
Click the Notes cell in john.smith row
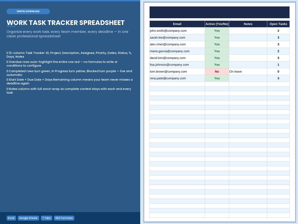(x=248, y=31)
